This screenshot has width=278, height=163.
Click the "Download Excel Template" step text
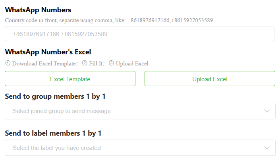[x=44, y=63]
